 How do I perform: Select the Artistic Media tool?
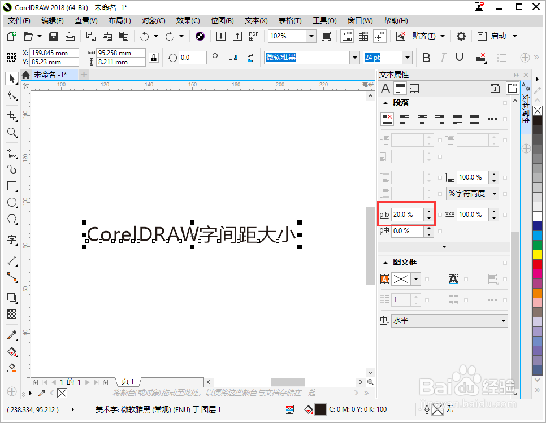pos(12,169)
